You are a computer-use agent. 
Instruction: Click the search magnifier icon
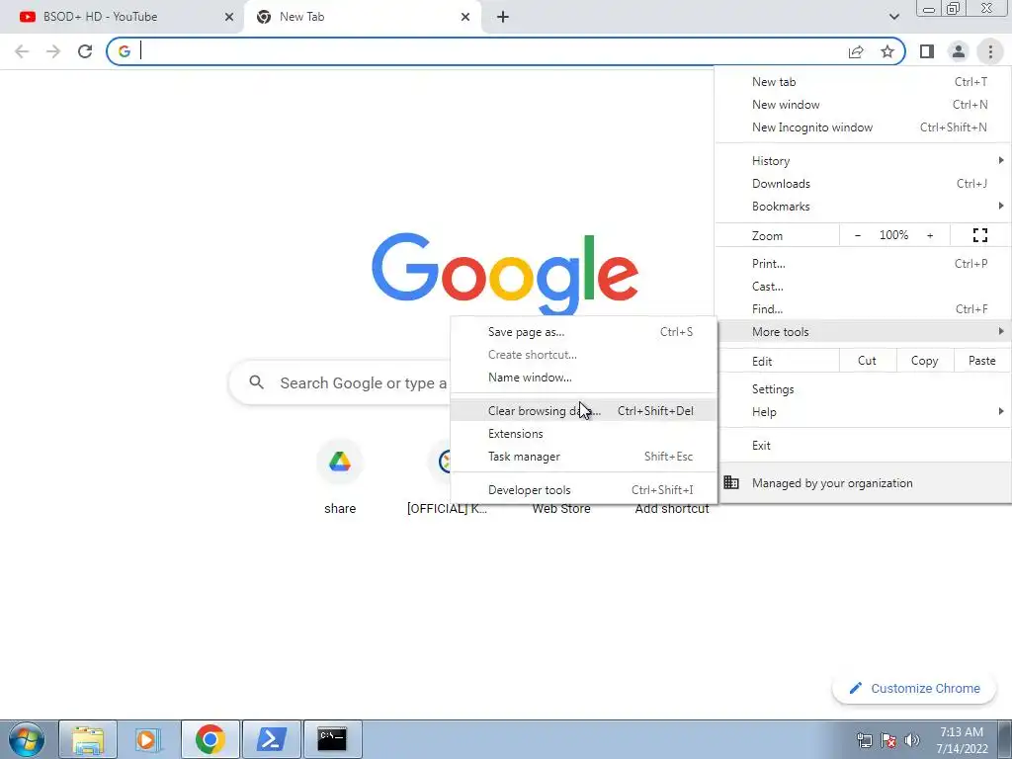coord(256,382)
